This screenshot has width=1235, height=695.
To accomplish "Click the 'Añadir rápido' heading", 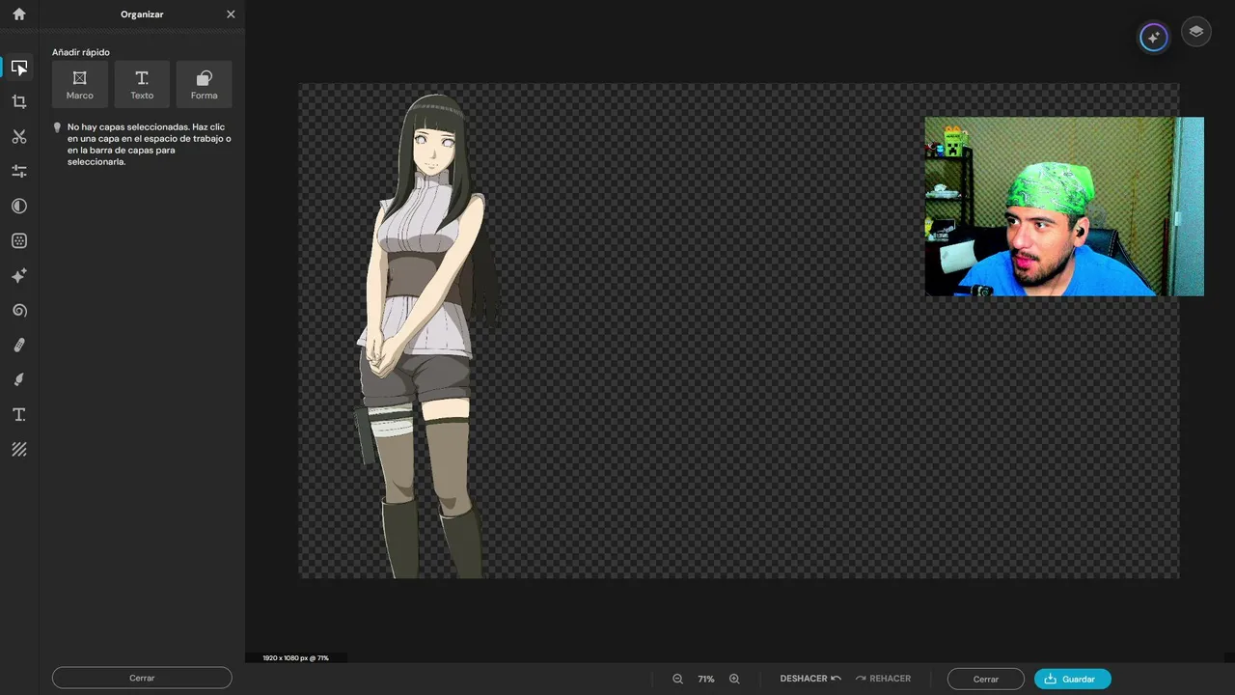I will pyautogui.click(x=81, y=52).
